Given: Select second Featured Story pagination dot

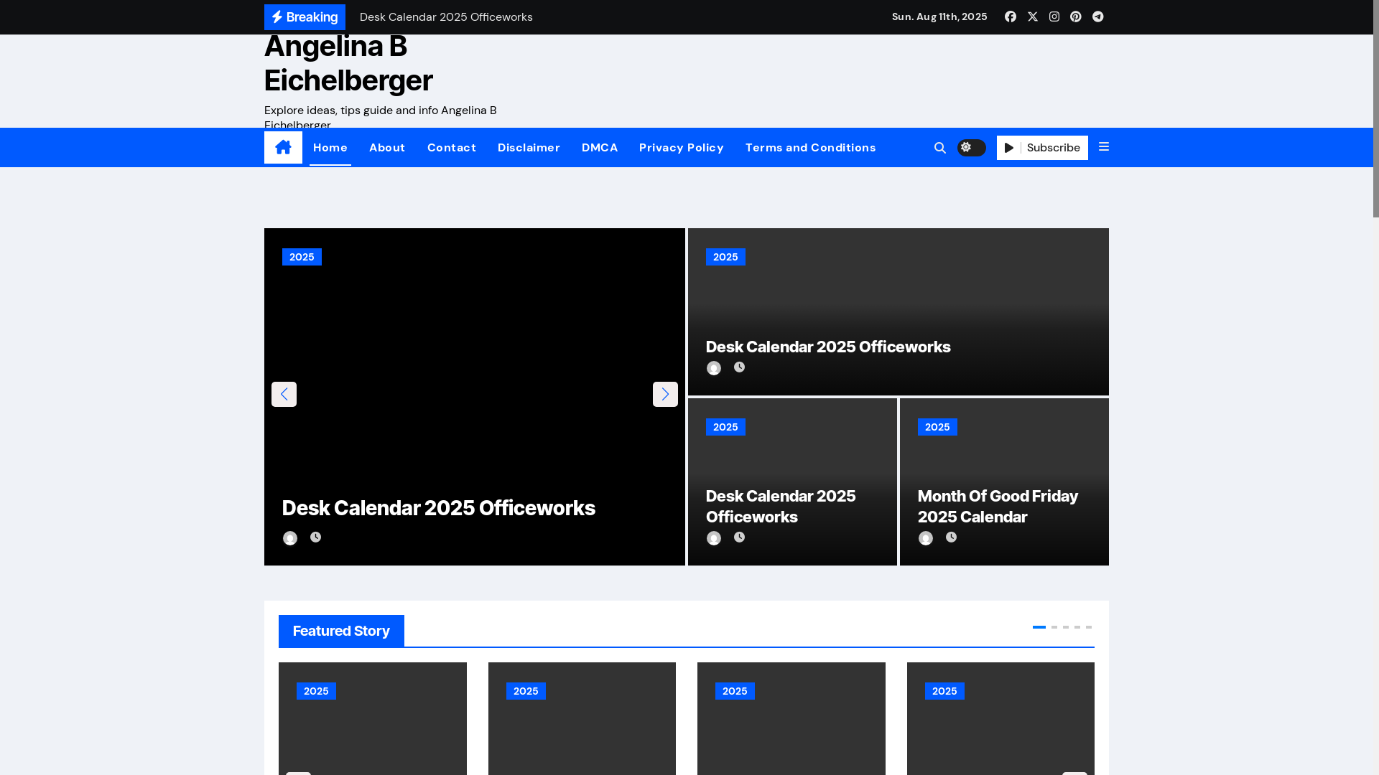Looking at the screenshot, I should click(1054, 627).
